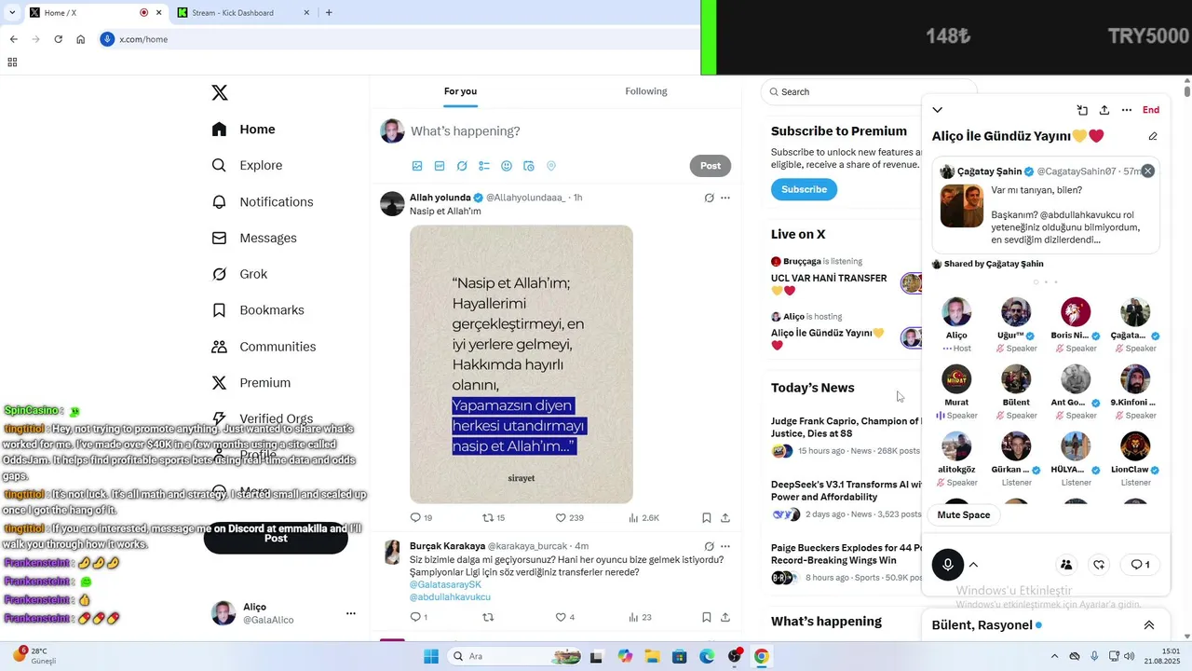
Task: Open DeepSeek's V3.1 news story
Action: click(846, 491)
